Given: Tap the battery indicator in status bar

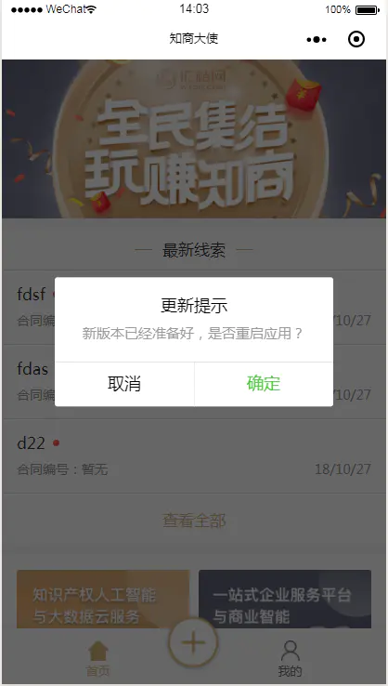Looking at the screenshot, I should pyautogui.click(x=367, y=9).
